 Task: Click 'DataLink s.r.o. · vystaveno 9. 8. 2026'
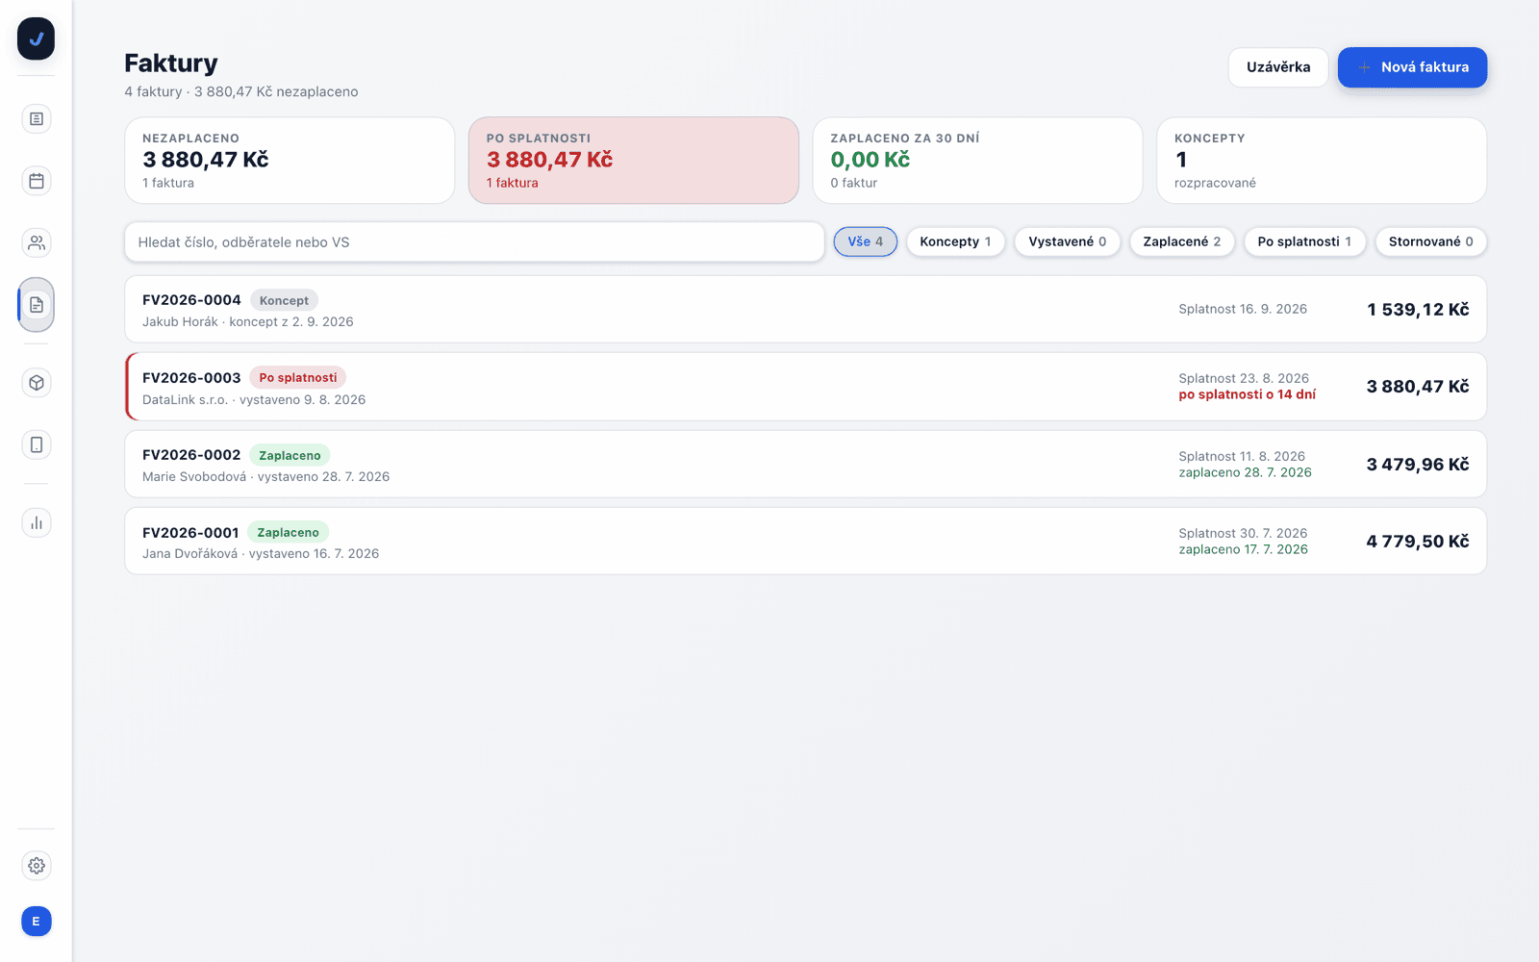[254, 399]
